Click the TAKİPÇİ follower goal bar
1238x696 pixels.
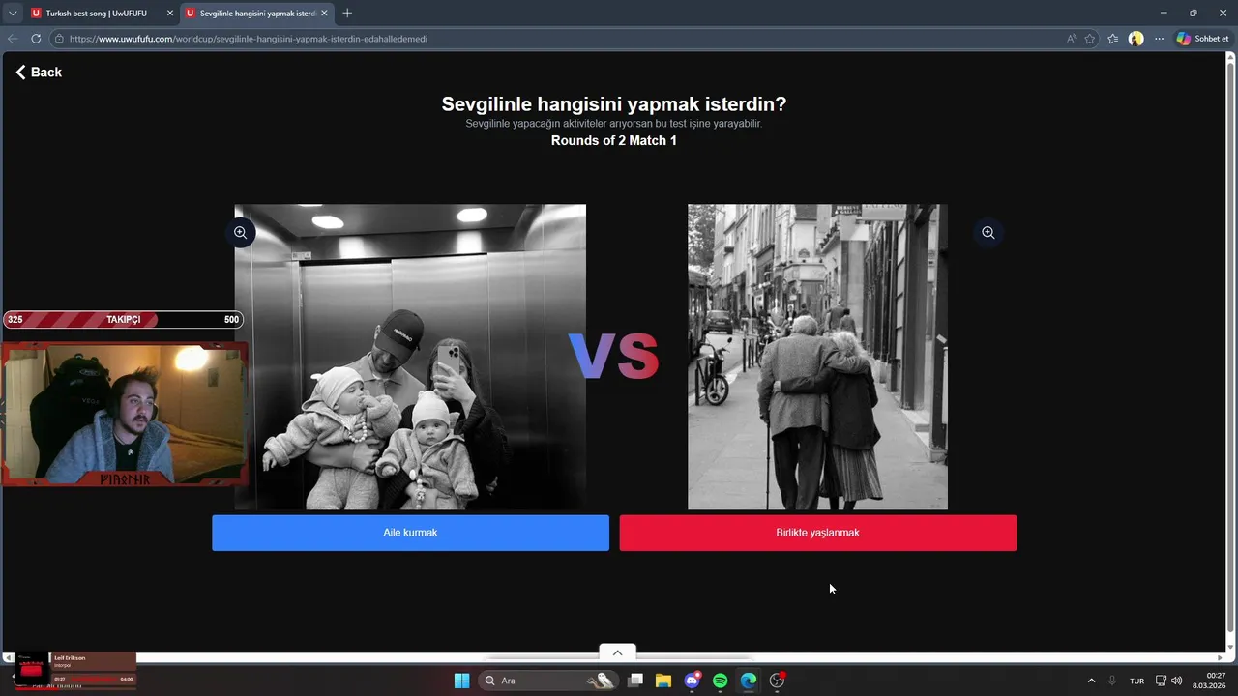pyautogui.click(x=123, y=320)
